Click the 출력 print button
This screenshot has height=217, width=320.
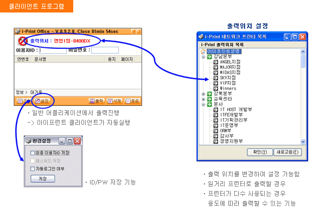pyautogui.click(x=97, y=101)
